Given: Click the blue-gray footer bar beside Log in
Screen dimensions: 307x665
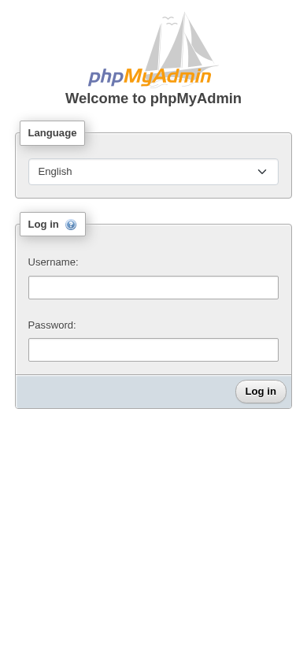Looking at the screenshot, I should pos(126,392).
